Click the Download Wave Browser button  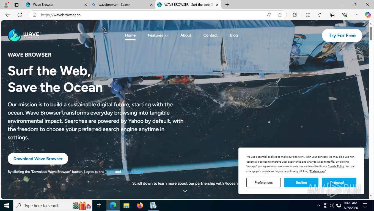(38, 159)
